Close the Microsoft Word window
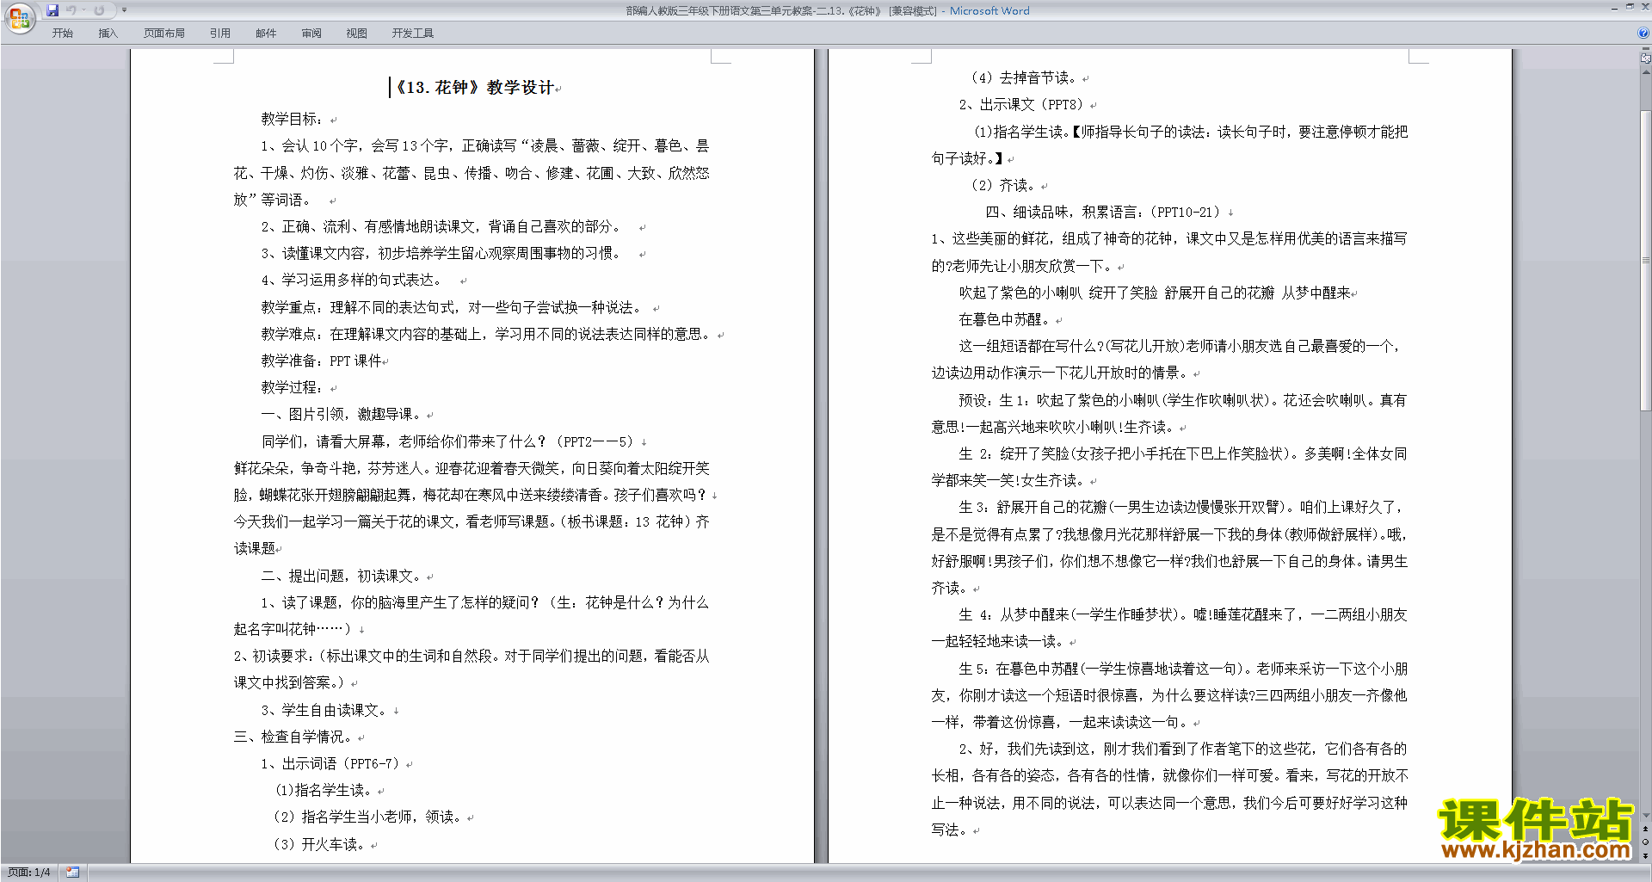The image size is (1652, 882). click(x=1643, y=7)
